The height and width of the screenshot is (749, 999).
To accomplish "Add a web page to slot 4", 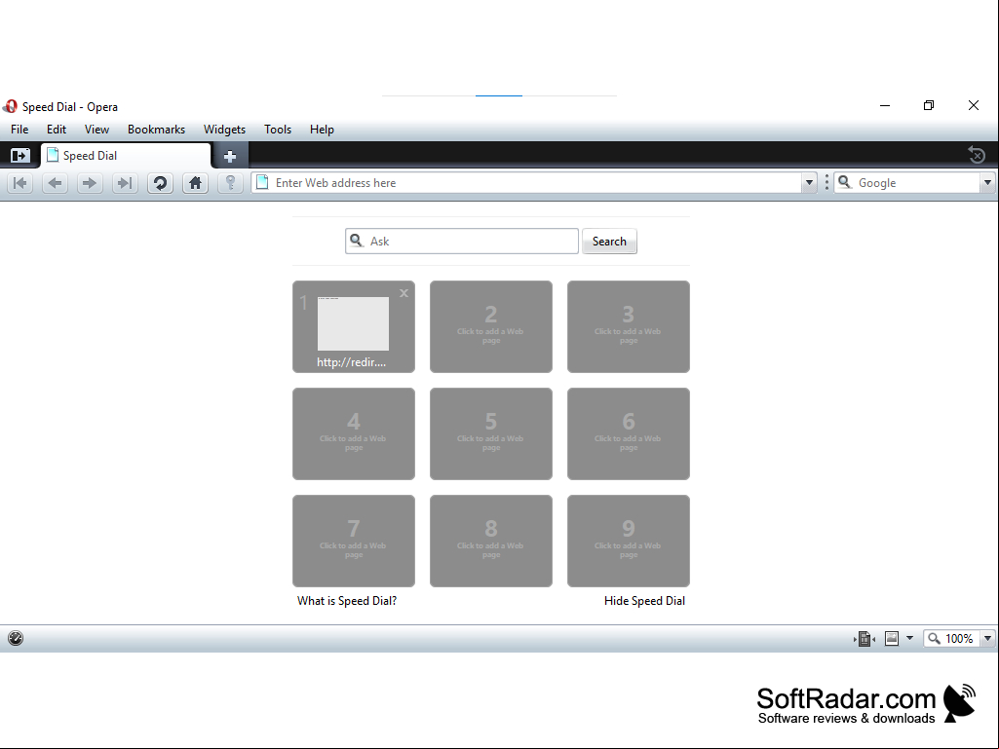I will click(354, 433).
